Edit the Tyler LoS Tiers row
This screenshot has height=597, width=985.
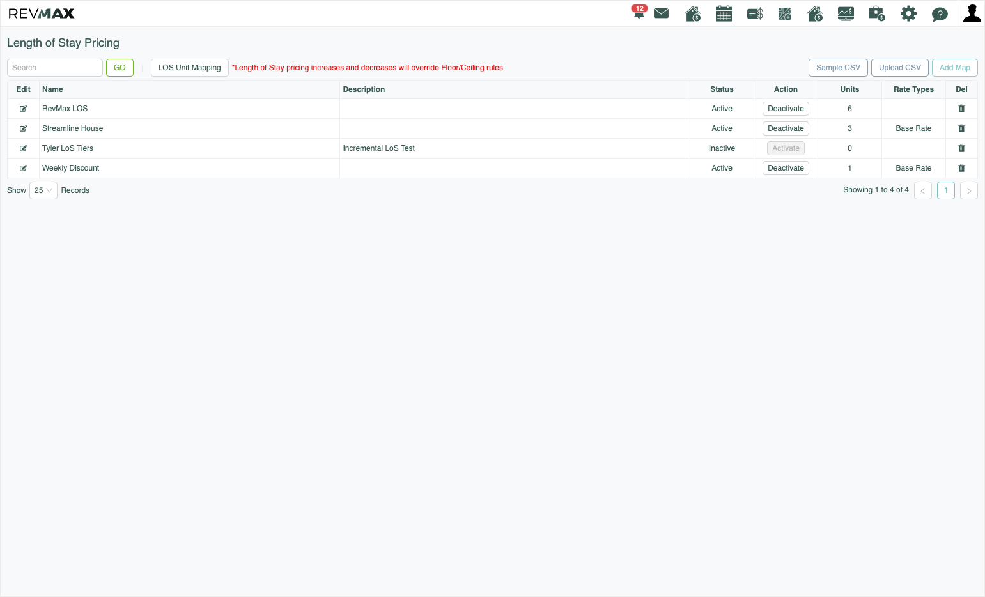(23, 148)
